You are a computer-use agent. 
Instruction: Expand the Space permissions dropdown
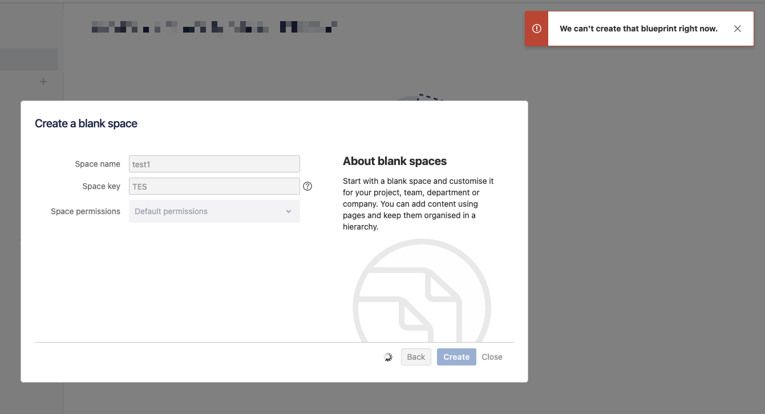click(x=214, y=211)
